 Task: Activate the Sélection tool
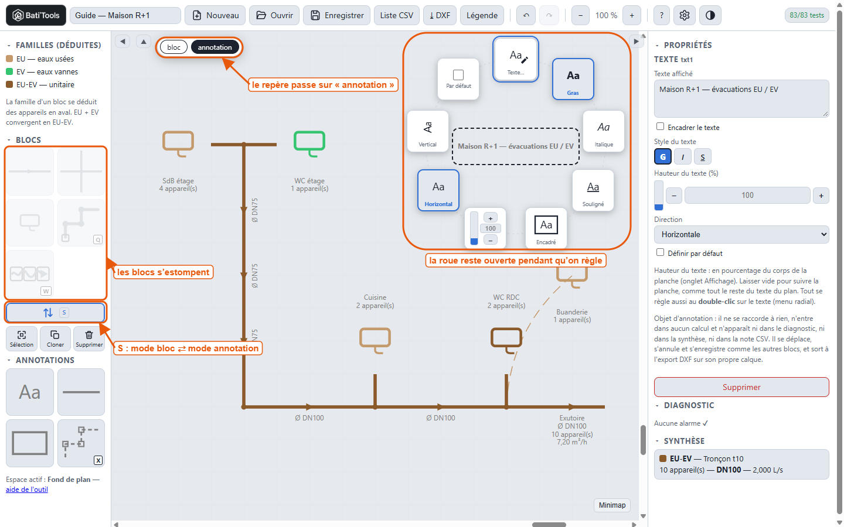coord(22,338)
